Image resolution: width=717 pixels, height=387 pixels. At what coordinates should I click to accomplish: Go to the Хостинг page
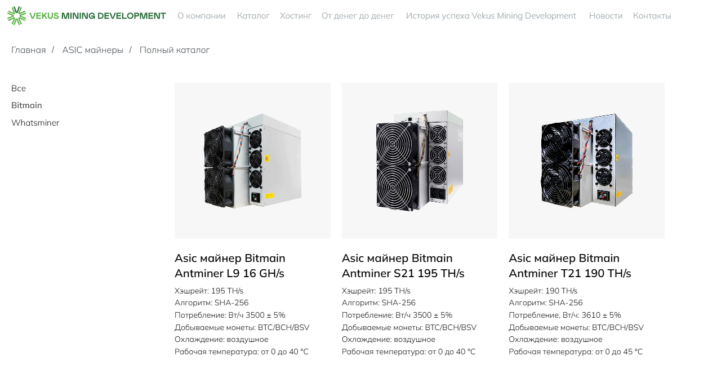pos(295,16)
